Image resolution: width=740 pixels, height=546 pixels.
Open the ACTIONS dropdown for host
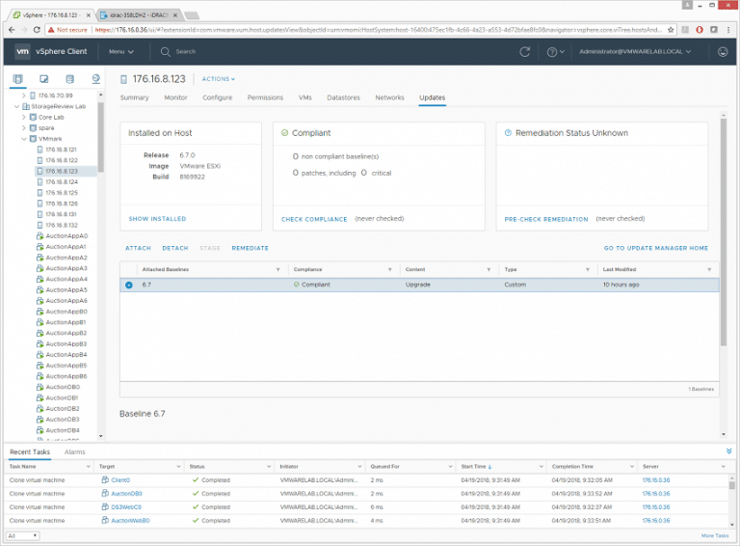coord(219,79)
